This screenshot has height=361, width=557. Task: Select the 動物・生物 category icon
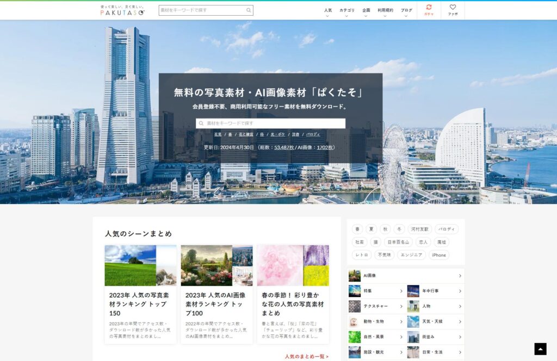354,321
